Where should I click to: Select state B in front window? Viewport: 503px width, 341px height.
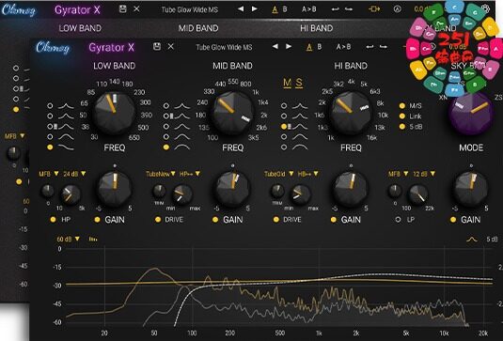pyautogui.click(x=319, y=47)
